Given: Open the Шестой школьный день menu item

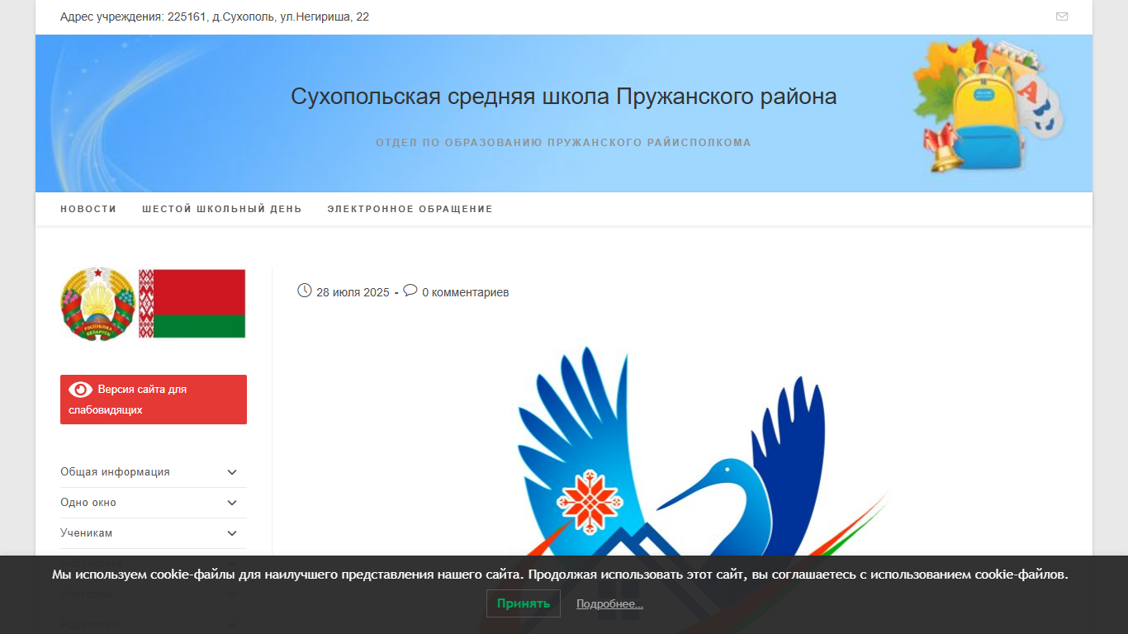Looking at the screenshot, I should pyautogui.click(x=222, y=209).
